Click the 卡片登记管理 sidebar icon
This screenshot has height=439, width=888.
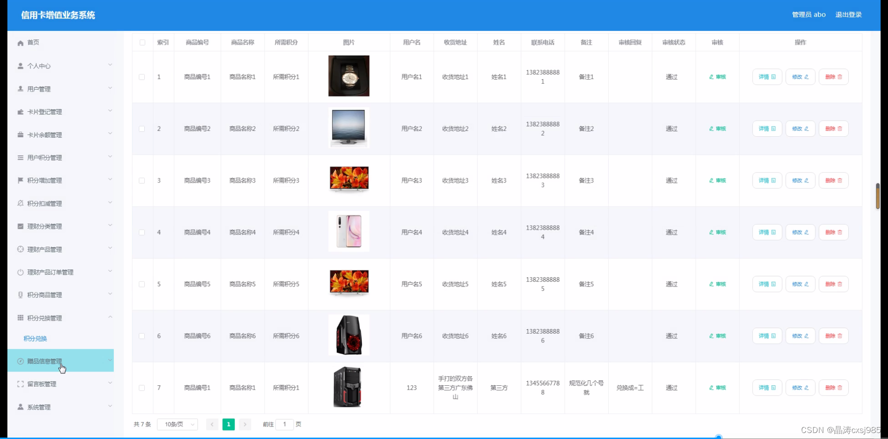tap(20, 111)
